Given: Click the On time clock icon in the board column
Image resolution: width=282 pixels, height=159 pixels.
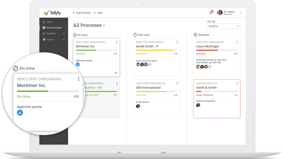Looking at the screenshot, I should [75, 35].
